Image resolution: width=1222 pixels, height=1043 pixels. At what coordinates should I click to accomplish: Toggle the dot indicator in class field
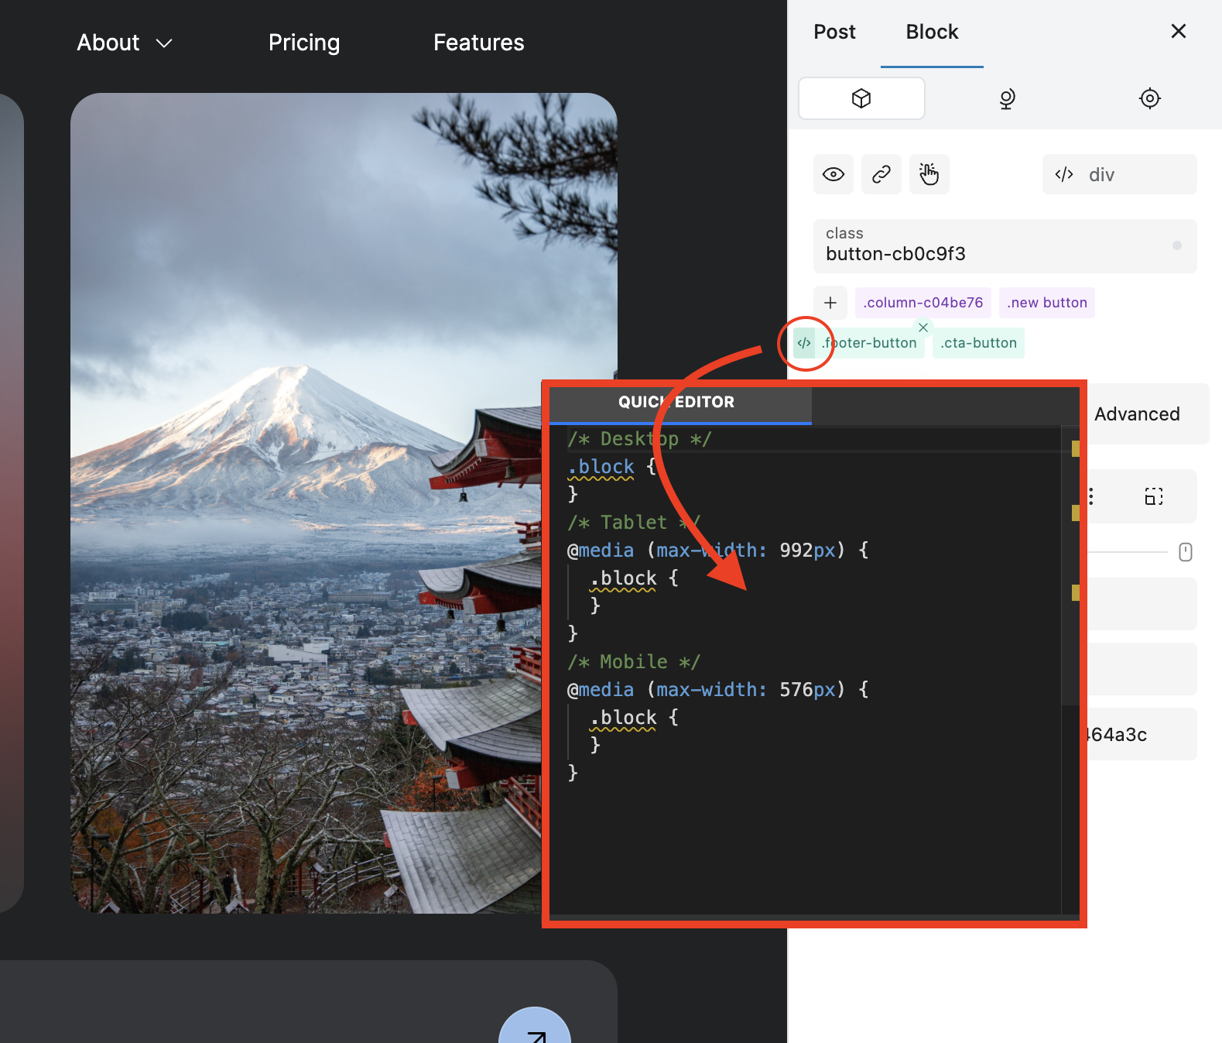click(1176, 245)
